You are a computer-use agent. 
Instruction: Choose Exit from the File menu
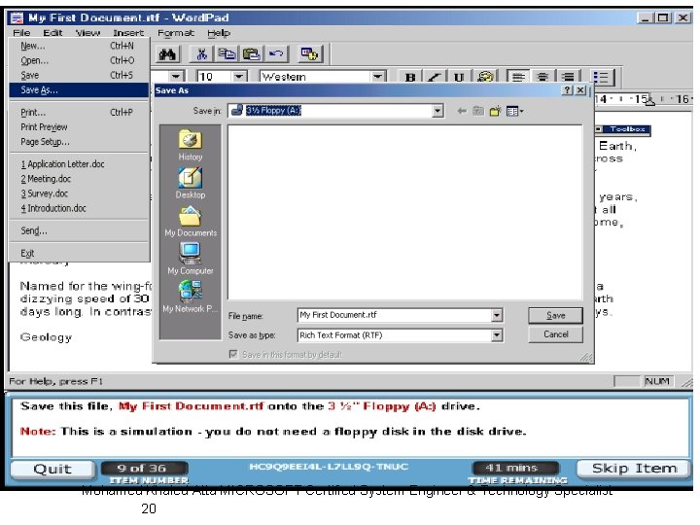point(79,253)
